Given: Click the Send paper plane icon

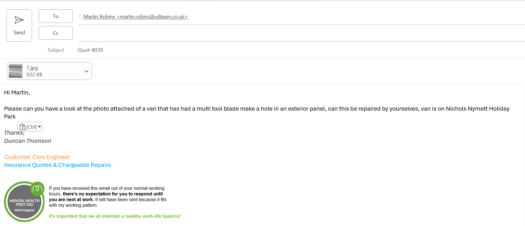Looking at the screenshot, I should click(x=19, y=20).
